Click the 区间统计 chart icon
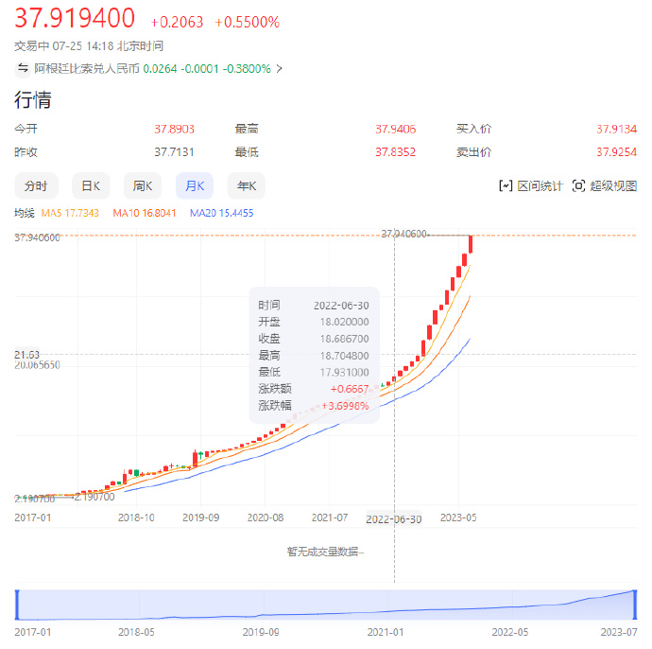The image size is (652, 649). (506, 185)
